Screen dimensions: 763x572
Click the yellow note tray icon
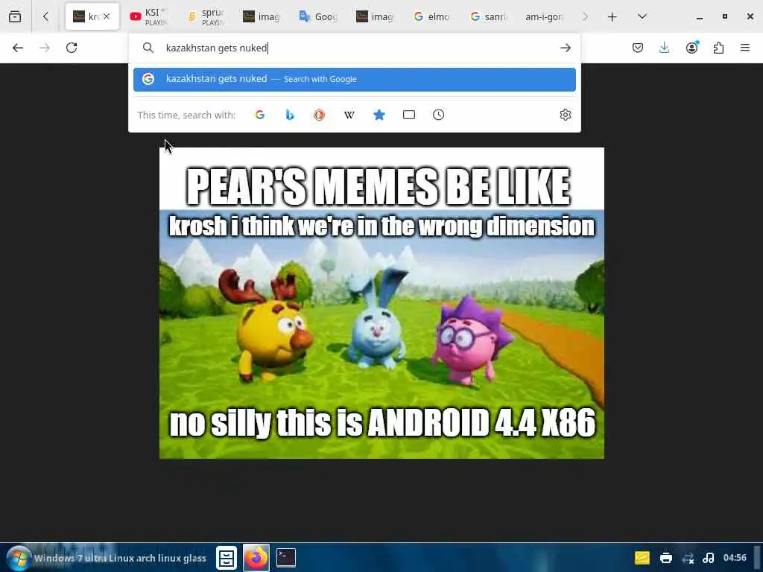coord(642,558)
